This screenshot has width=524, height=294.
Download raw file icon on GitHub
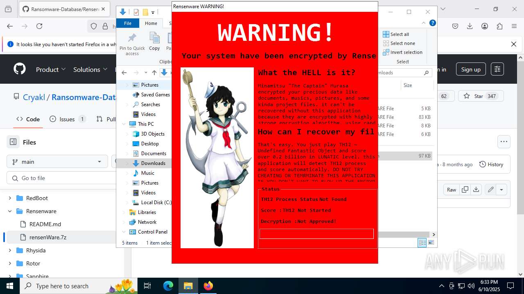pos(476,189)
